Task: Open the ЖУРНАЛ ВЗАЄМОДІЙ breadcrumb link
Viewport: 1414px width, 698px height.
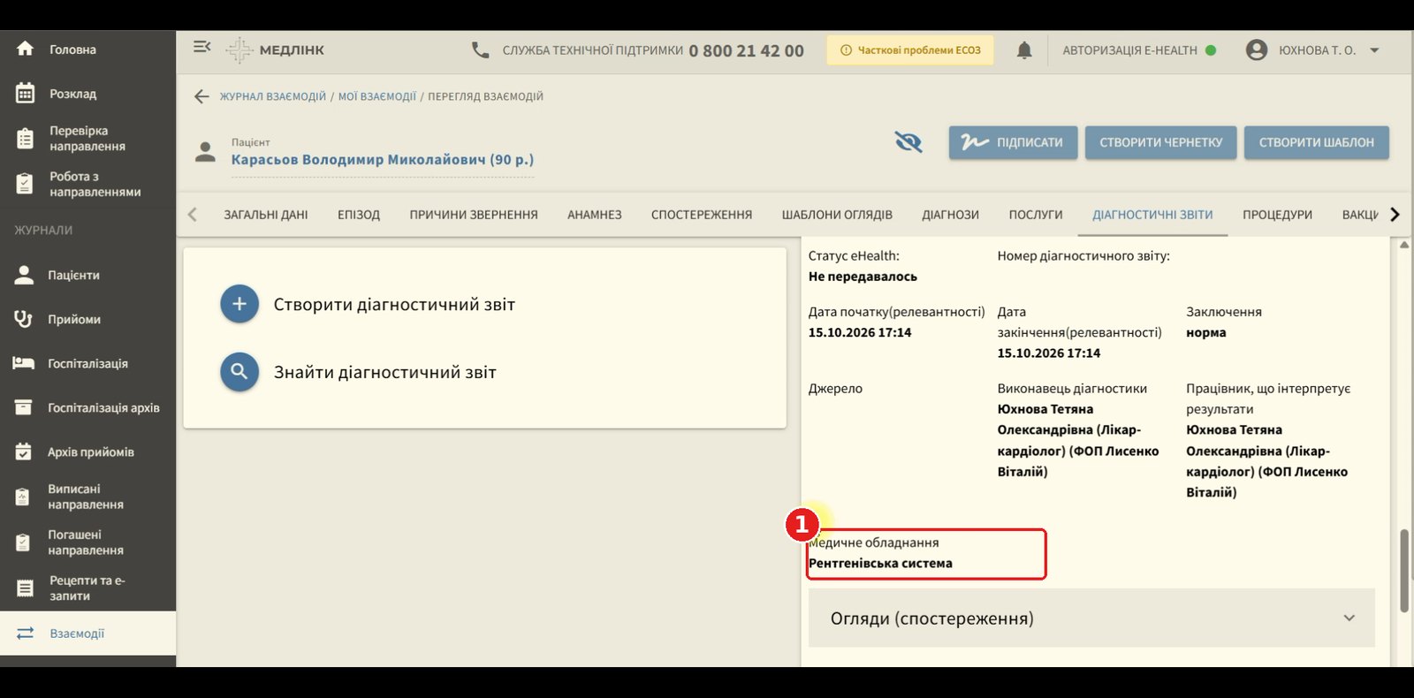Action: pyautogui.click(x=273, y=96)
